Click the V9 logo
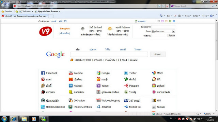218x122 pixels. [45, 31]
